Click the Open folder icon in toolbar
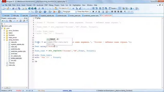Viewport: 164px width, 92px height. pyautogui.click(x=8, y=8)
